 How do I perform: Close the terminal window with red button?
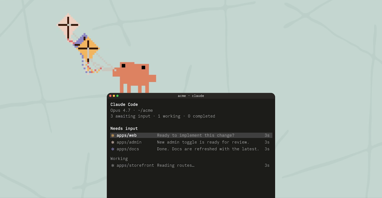110,96
